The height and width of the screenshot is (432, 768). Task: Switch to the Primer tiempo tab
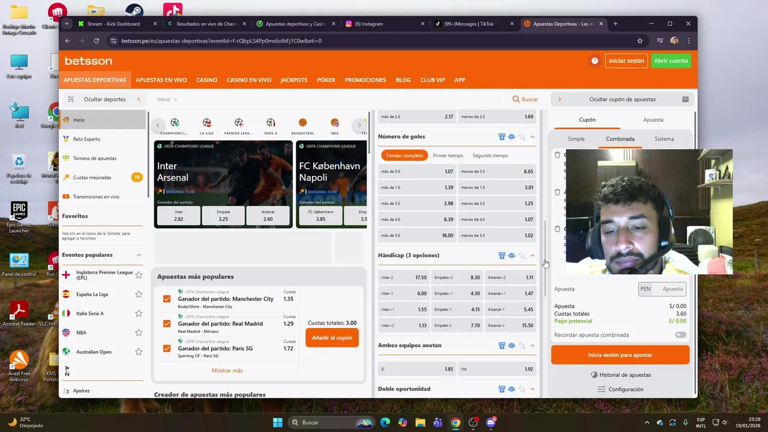448,155
